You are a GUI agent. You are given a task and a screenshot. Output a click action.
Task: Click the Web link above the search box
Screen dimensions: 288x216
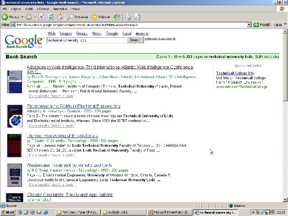coord(52,33)
